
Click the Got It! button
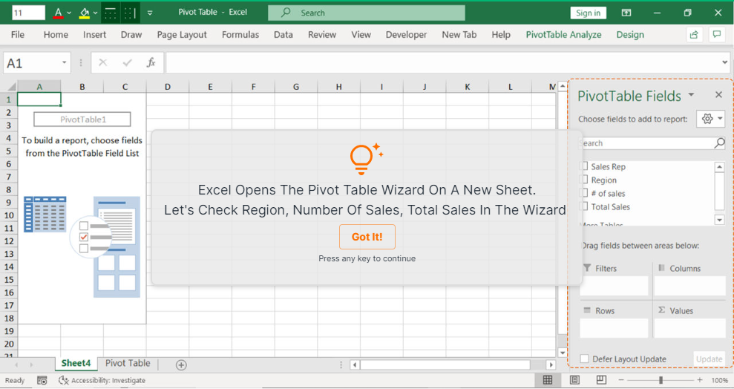point(367,237)
